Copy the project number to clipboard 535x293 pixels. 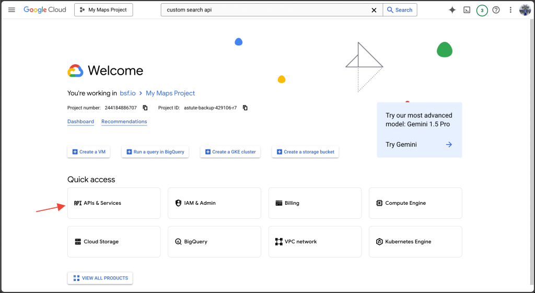click(x=145, y=108)
